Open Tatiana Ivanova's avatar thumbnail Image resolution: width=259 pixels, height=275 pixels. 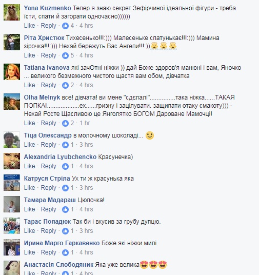pyautogui.click(x=12, y=72)
